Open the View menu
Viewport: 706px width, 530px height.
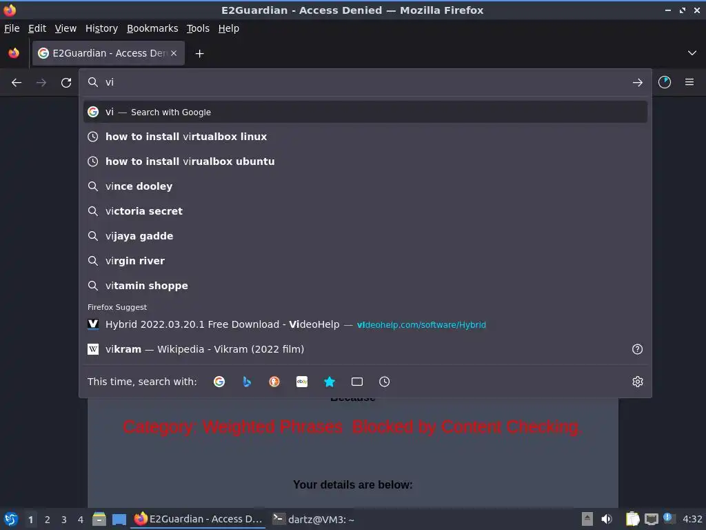pos(65,28)
